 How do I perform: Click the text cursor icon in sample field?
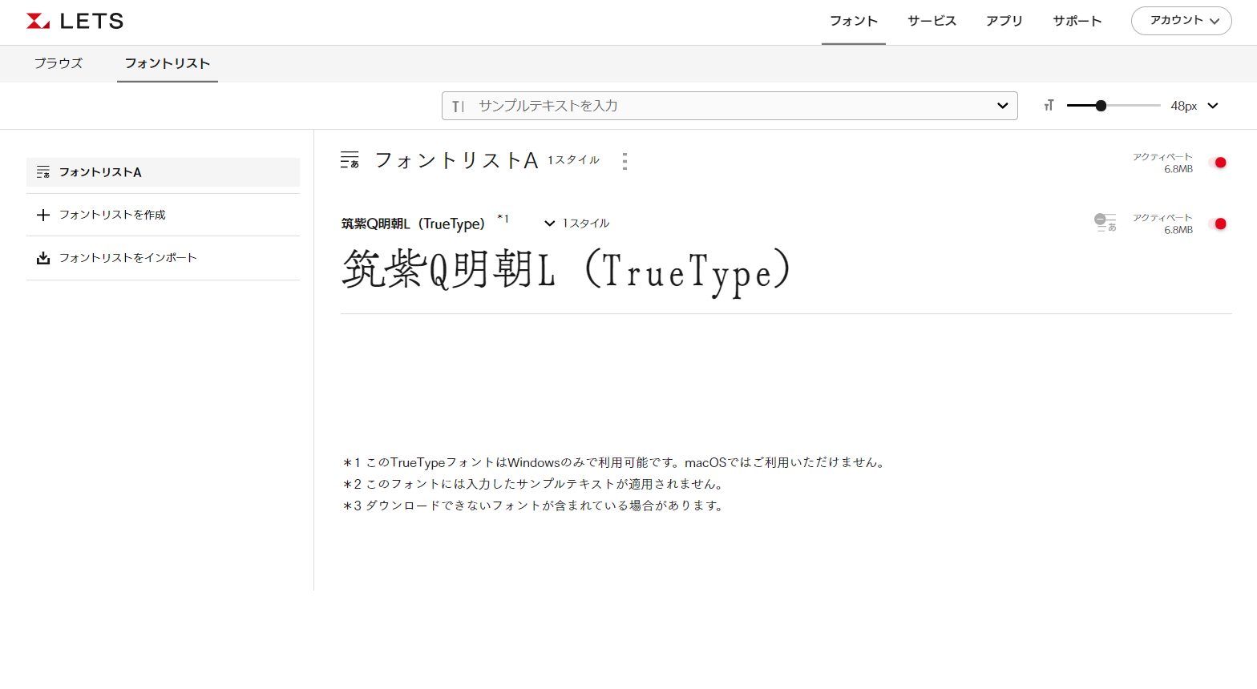(458, 106)
